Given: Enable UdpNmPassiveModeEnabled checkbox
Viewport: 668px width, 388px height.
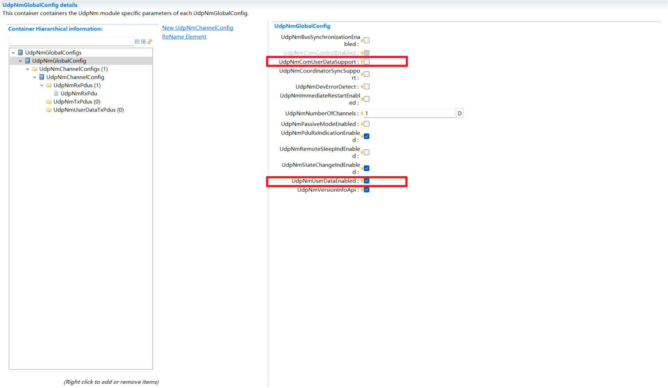Looking at the screenshot, I should (x=367, y=124).
